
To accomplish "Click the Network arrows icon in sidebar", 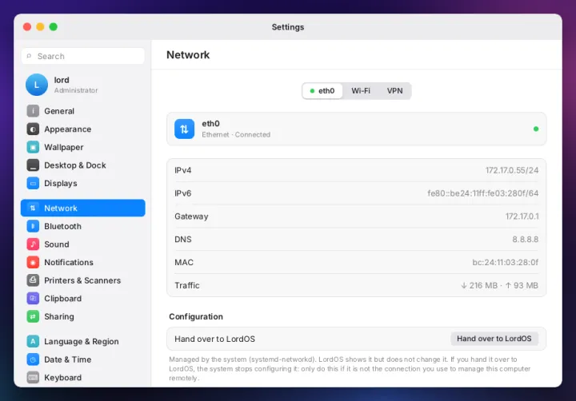I will tap(33, 208).
